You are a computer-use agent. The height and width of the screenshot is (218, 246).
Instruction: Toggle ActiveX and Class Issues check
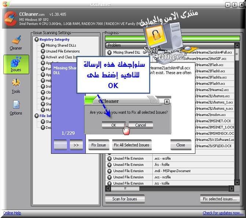pos(43,57)
